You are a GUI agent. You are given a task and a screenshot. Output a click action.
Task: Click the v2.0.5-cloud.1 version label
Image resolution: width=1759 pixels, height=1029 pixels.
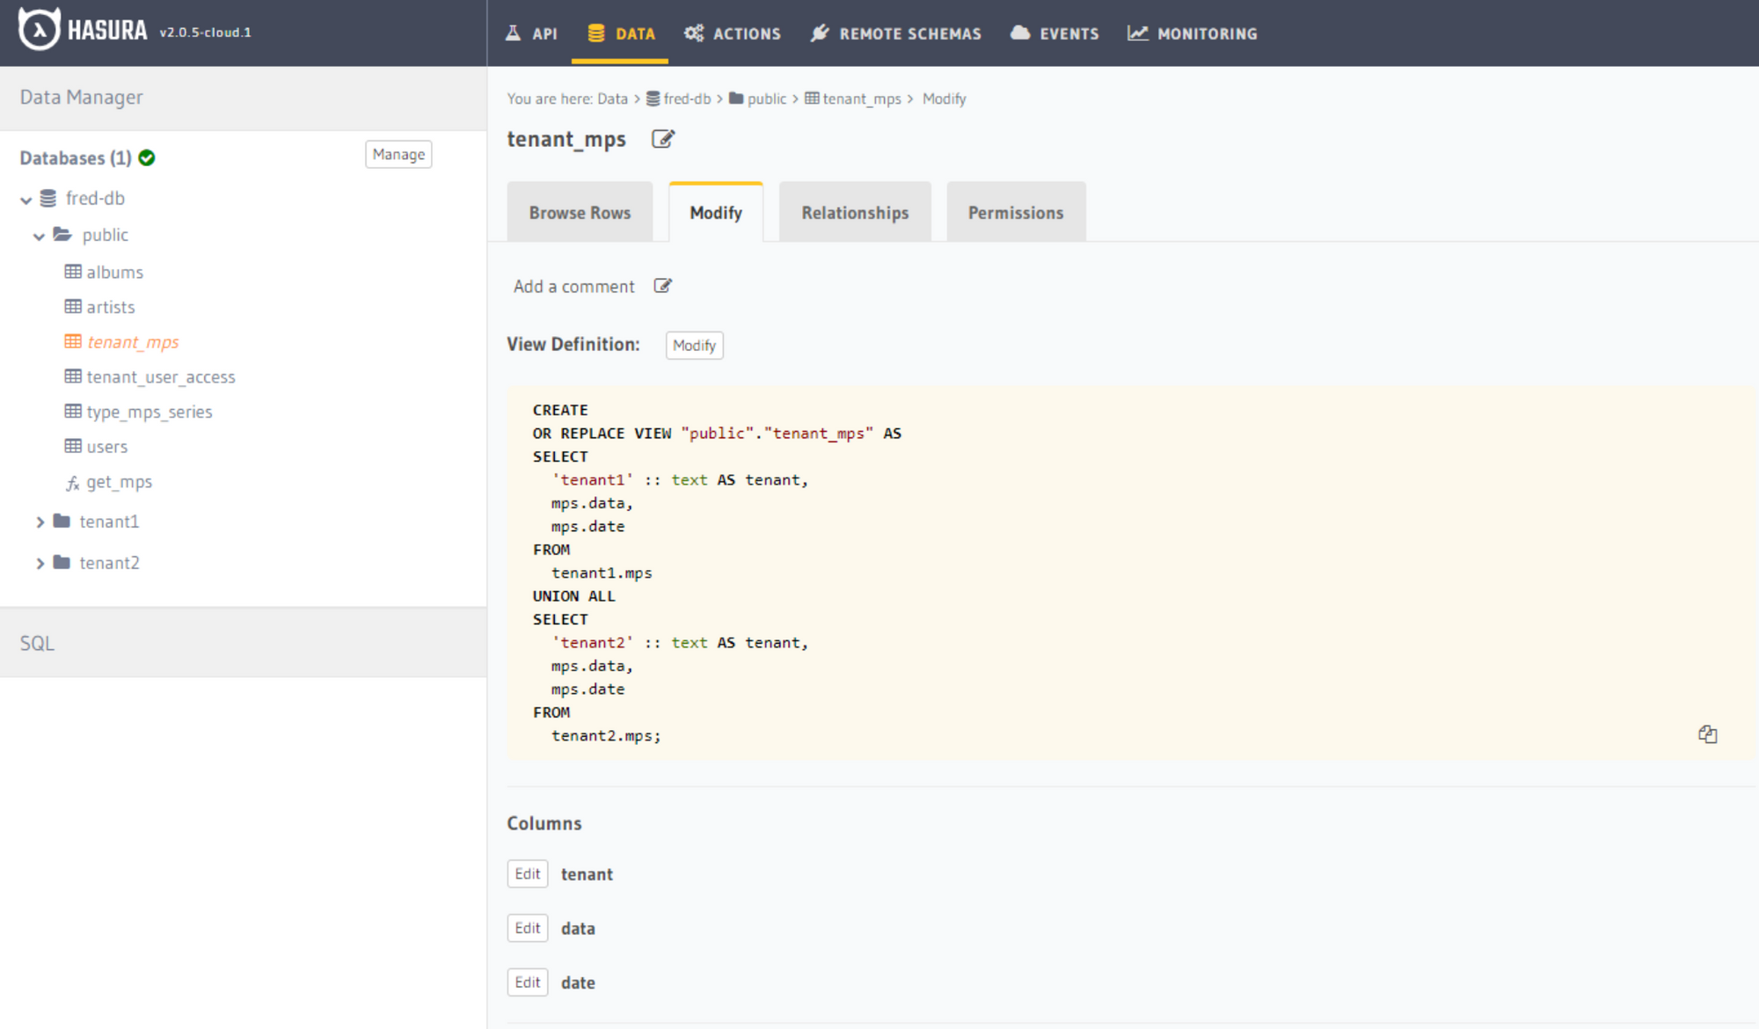205,33
